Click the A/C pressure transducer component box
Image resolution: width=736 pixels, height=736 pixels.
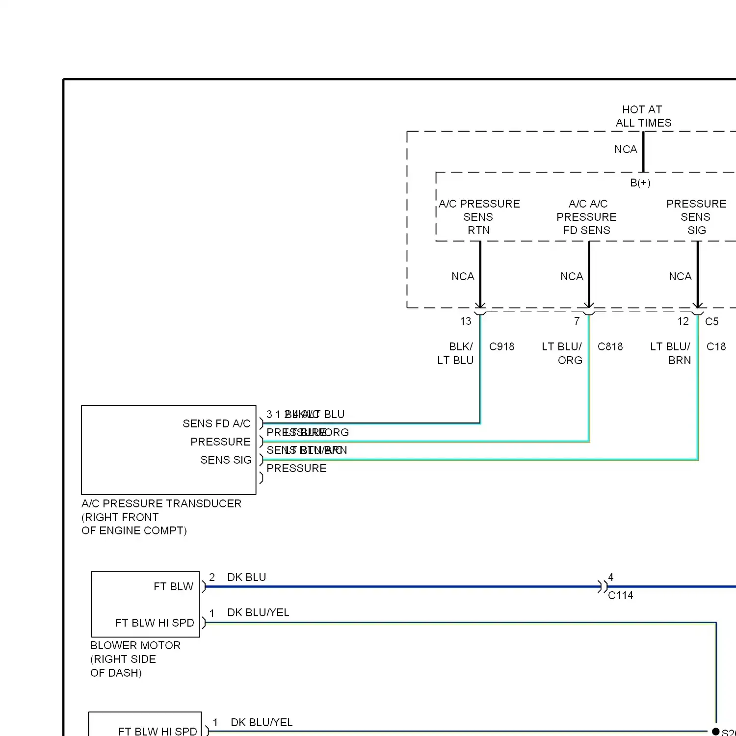pos(169,450)
